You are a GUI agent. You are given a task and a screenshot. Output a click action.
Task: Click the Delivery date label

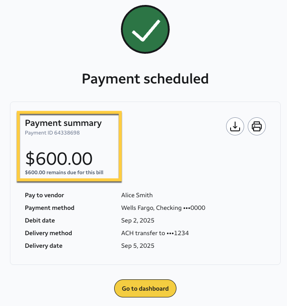tap(44, 246)
